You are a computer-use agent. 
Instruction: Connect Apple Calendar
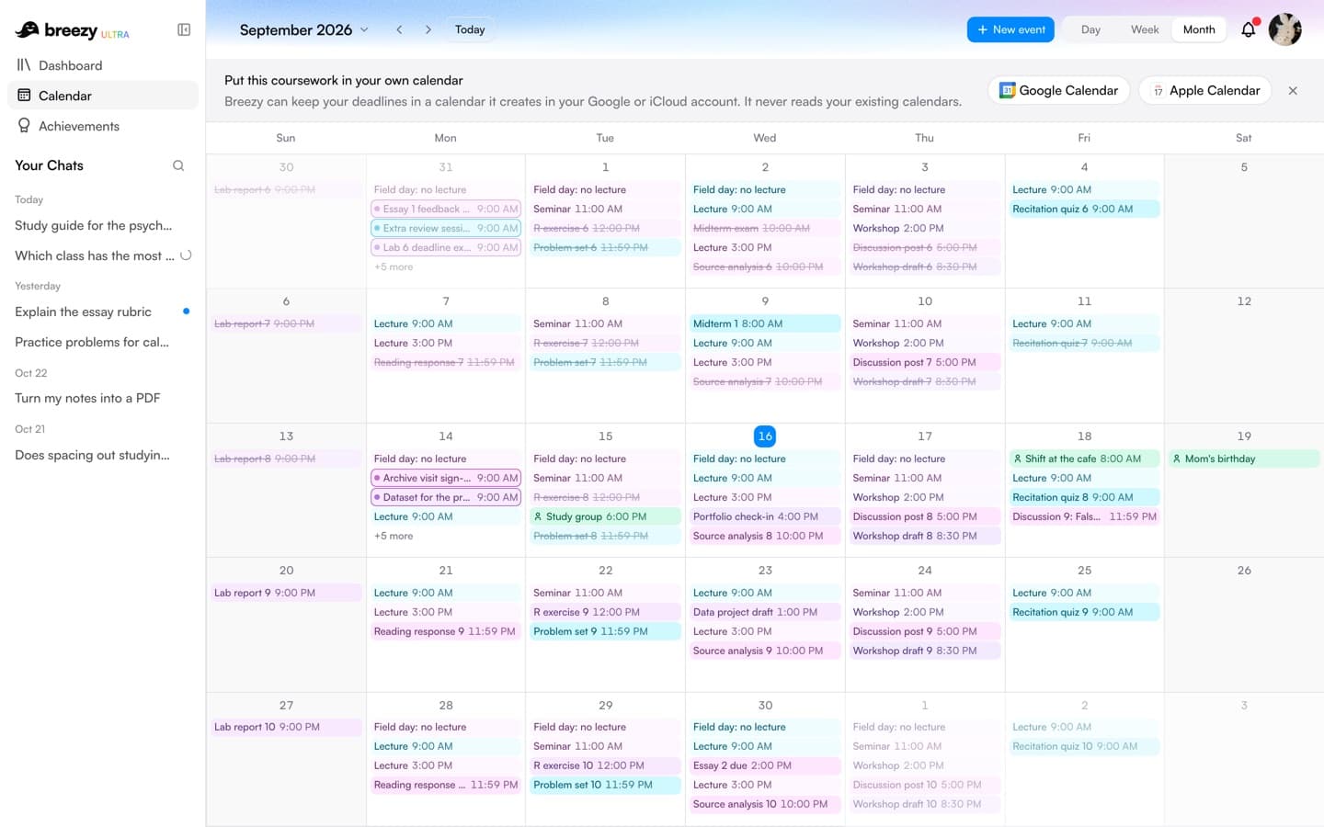pyautogui.click(x=1205, y=90)
